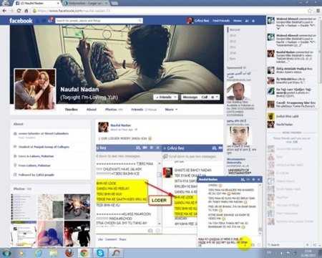
Task: Open the account settings gear in header
Action: pos(253,21)
